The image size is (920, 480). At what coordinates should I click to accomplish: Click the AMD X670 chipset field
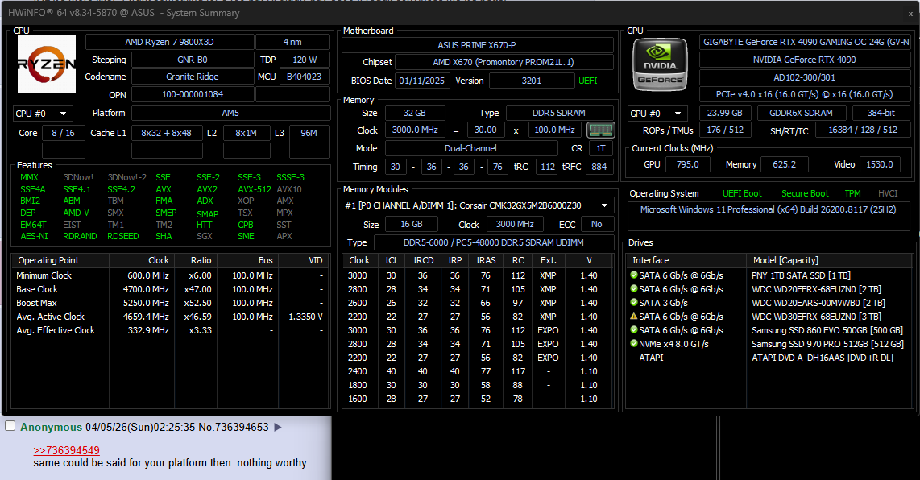pyautogui.click(x=504, y=62)
